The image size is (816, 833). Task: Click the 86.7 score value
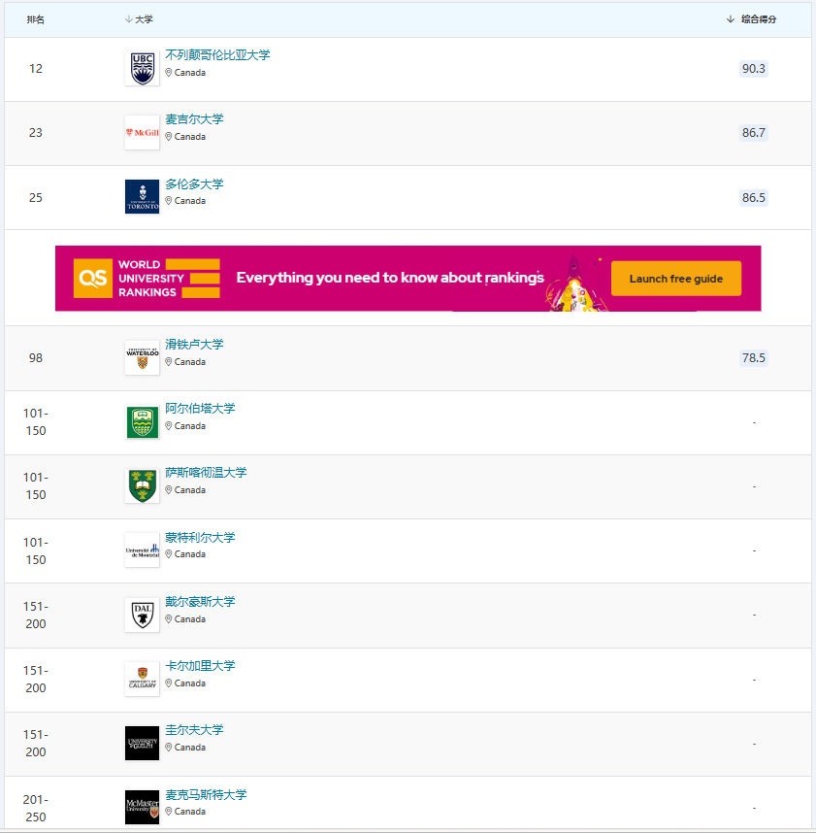pos(753,133)
